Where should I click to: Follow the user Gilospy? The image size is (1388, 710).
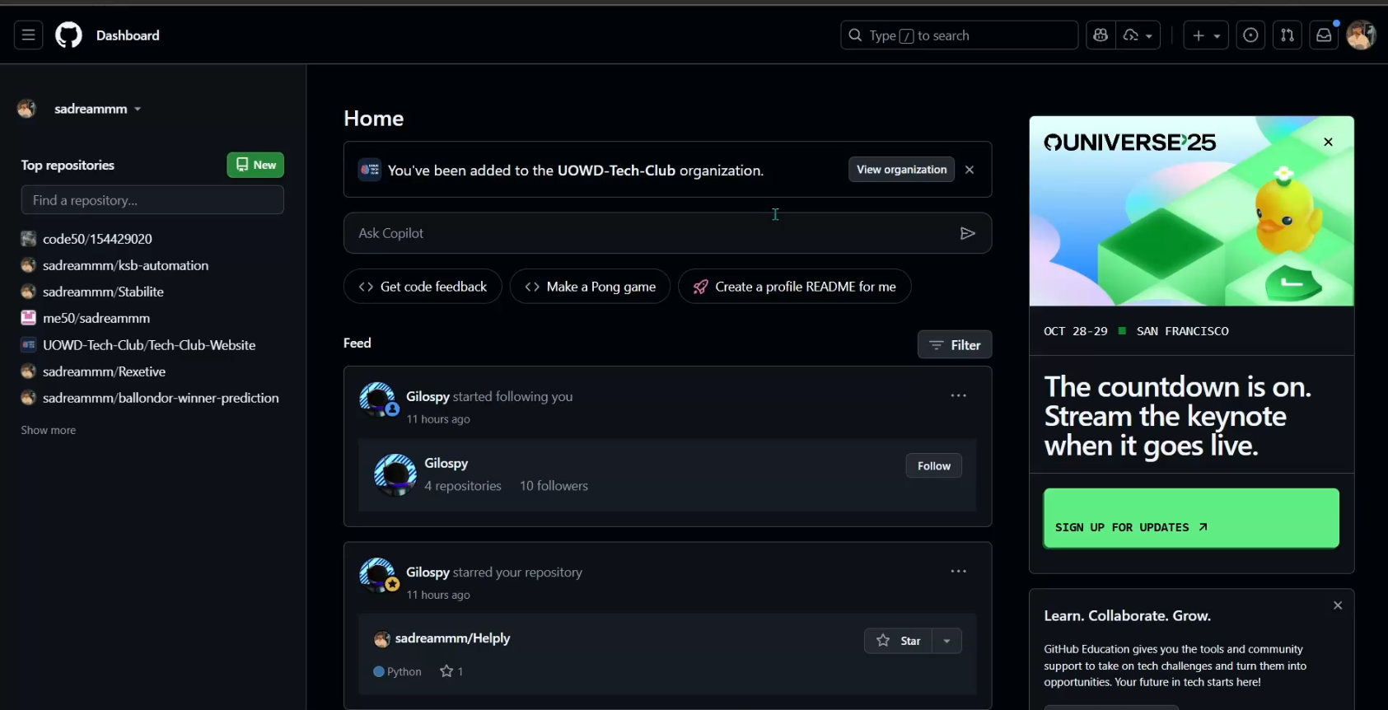pos(933,465)
